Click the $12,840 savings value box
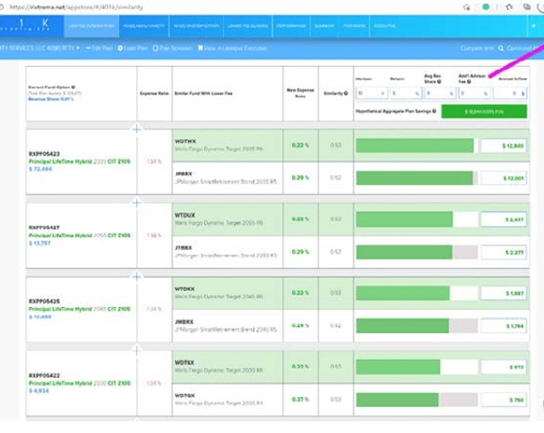Viewport: 544px width, 433px height. 502,145
